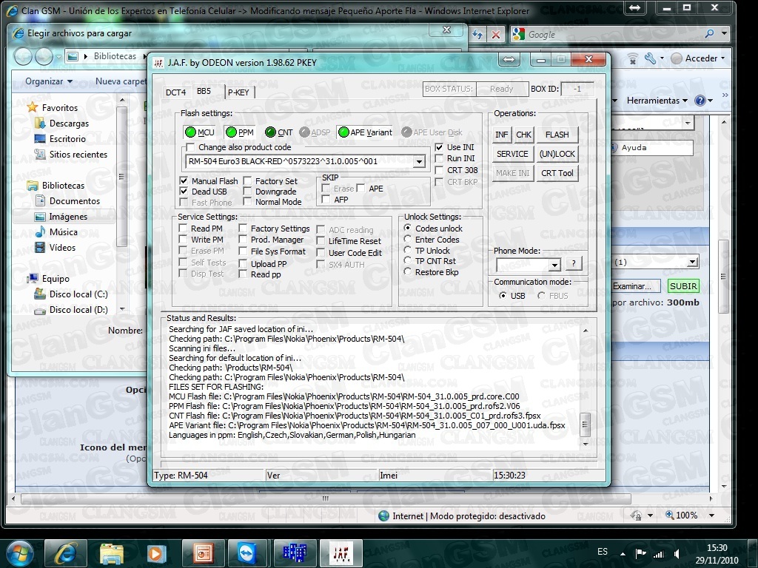758x568 pixels.
Task: Click the Google search magnifier icon
Action: pyautogui.click(x=709, y=34)
